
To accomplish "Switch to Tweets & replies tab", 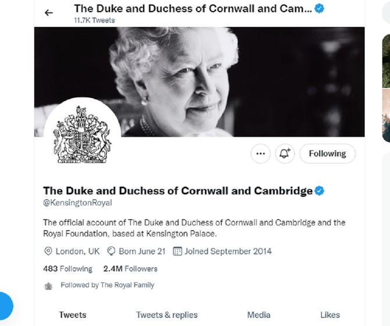I will (x=166, y=315).
